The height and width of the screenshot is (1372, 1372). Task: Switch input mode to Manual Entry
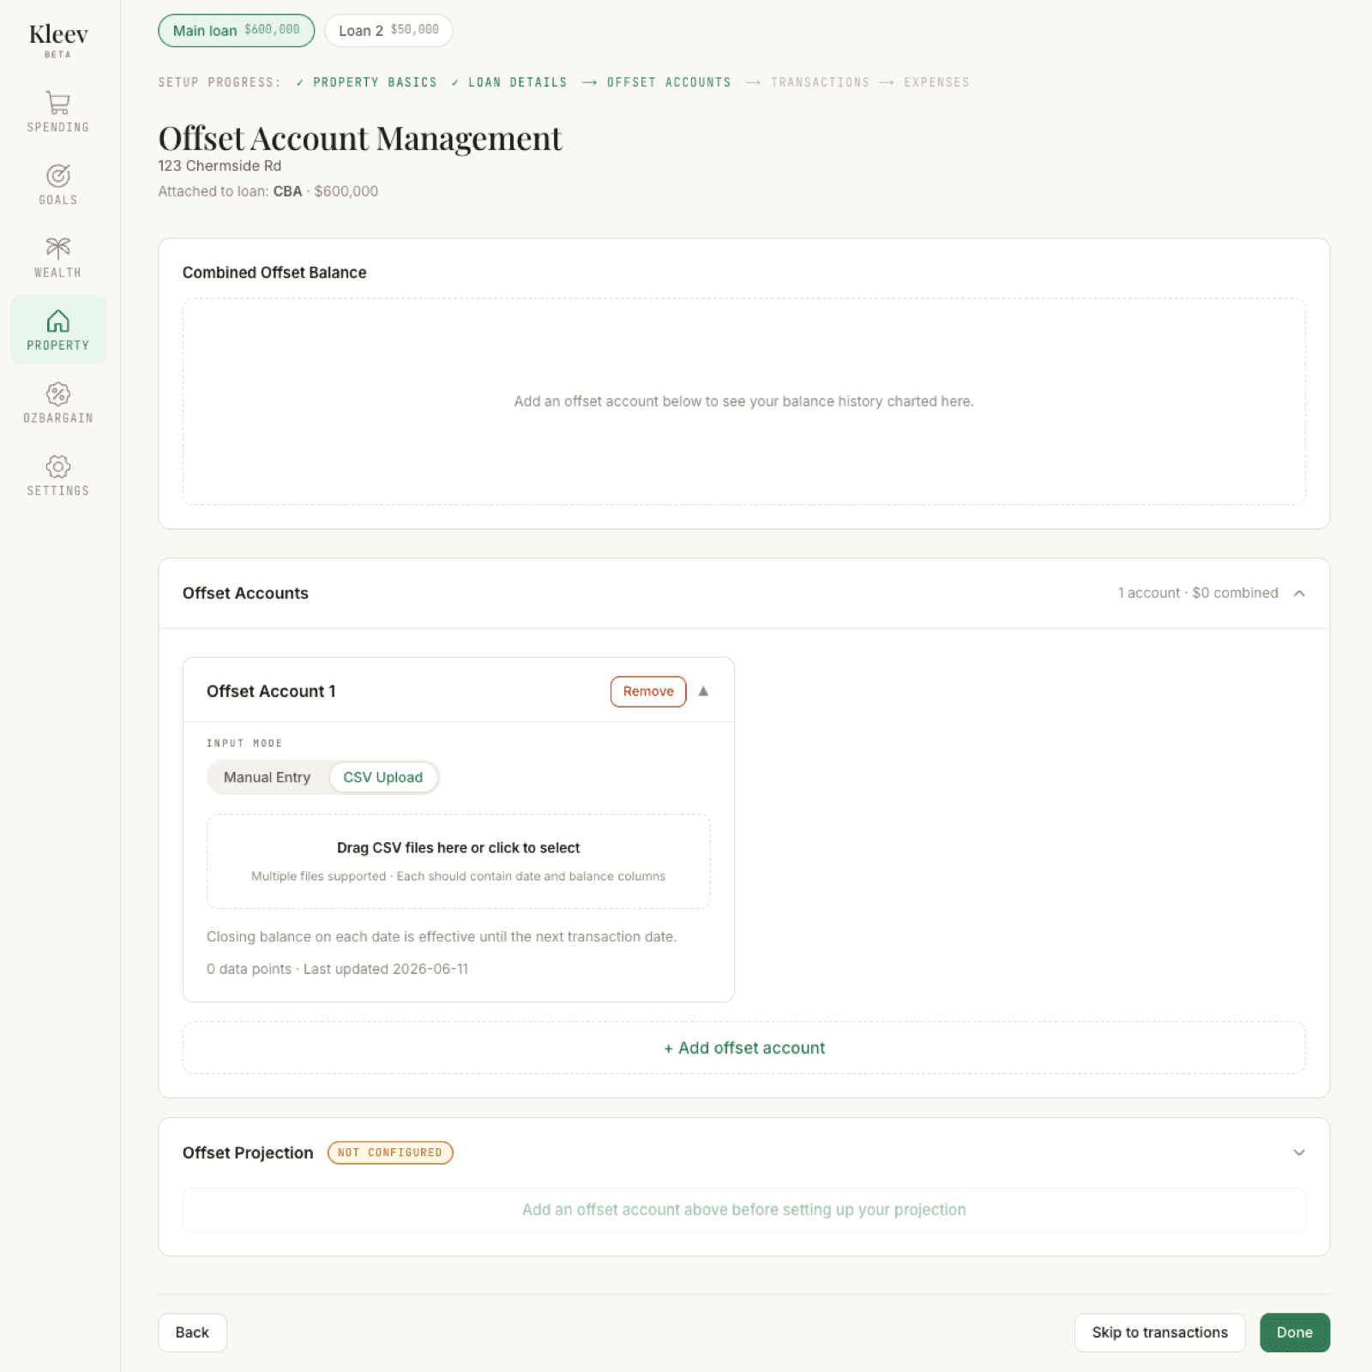[268, 778]
